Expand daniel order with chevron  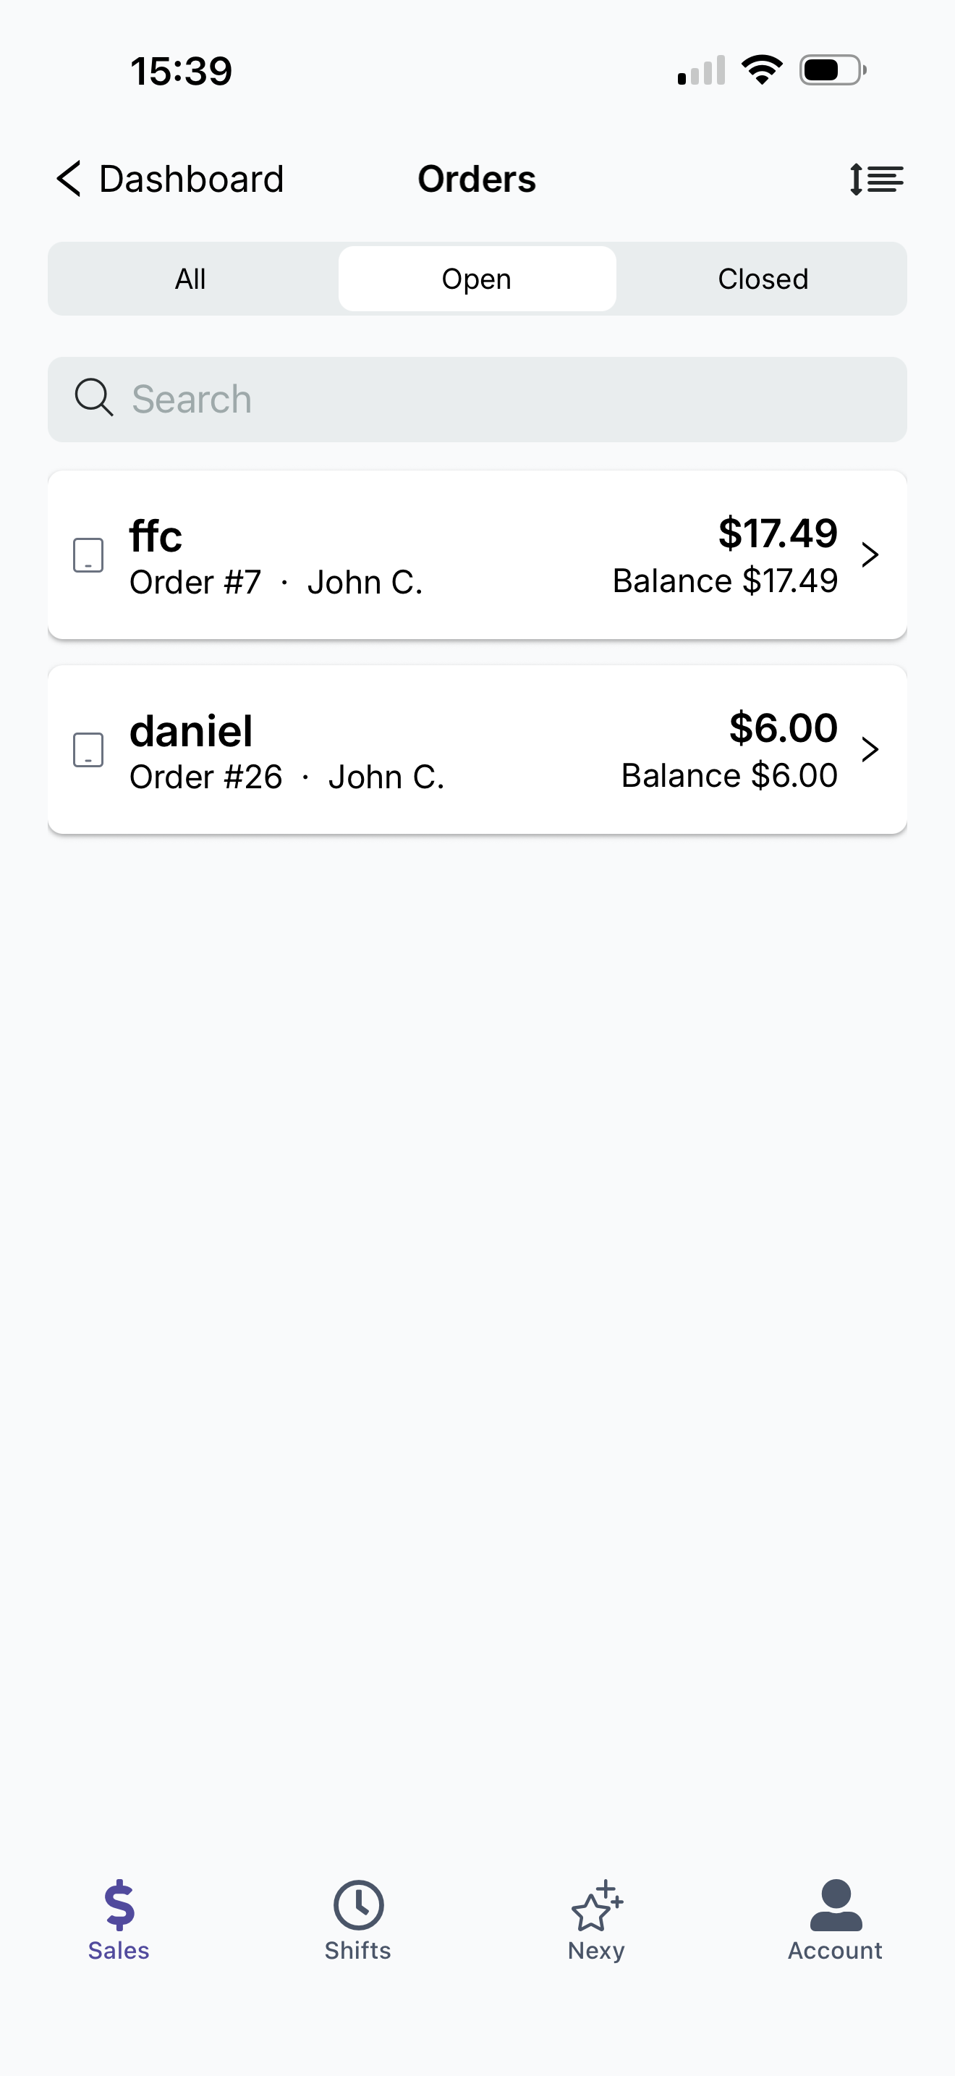(x=869, y=749)
